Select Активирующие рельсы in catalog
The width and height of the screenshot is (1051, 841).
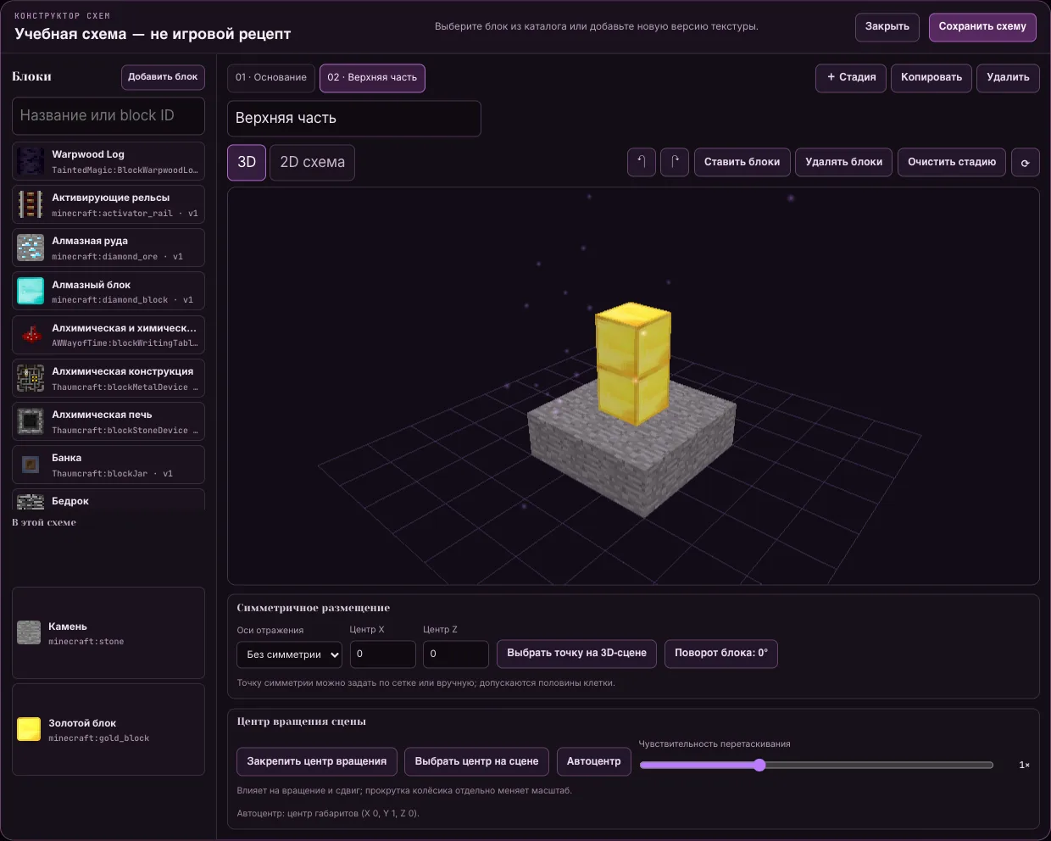click(x=108, y=204)
